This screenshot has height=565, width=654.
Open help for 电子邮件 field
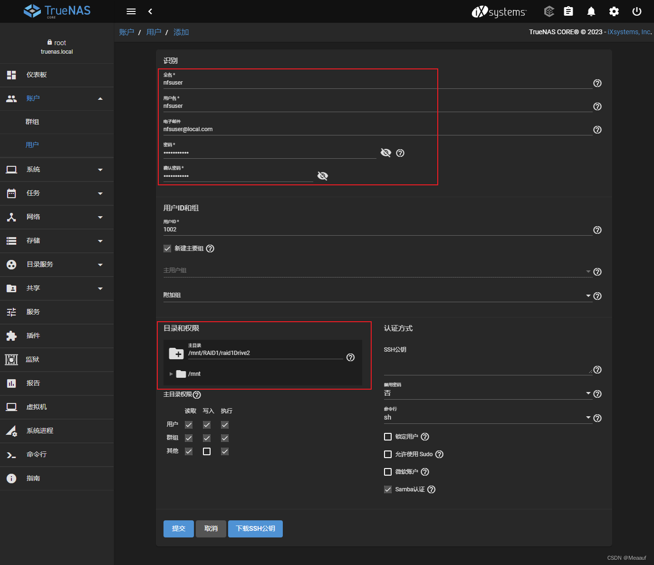click(597, 130)
